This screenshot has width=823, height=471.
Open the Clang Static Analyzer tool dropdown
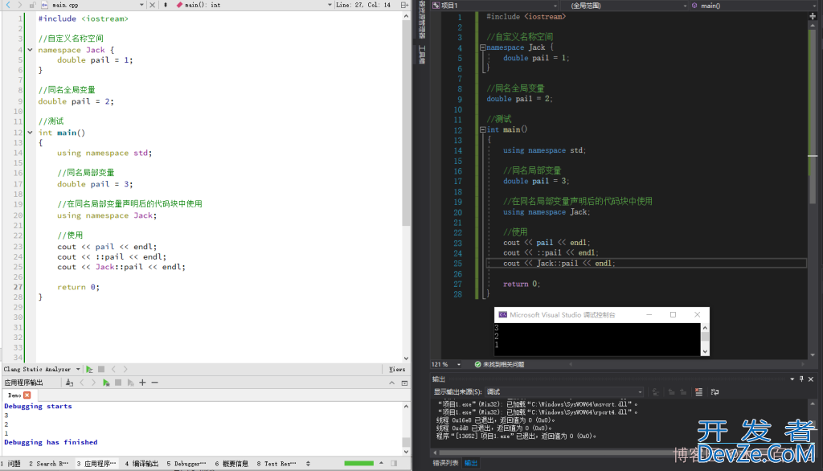[x=78, y=369]
